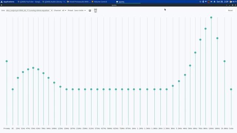Select the 15Hz band slider handle

18,78
